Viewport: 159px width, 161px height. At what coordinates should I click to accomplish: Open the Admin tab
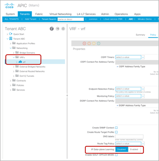pyautogui.click(x=105, y=14)
